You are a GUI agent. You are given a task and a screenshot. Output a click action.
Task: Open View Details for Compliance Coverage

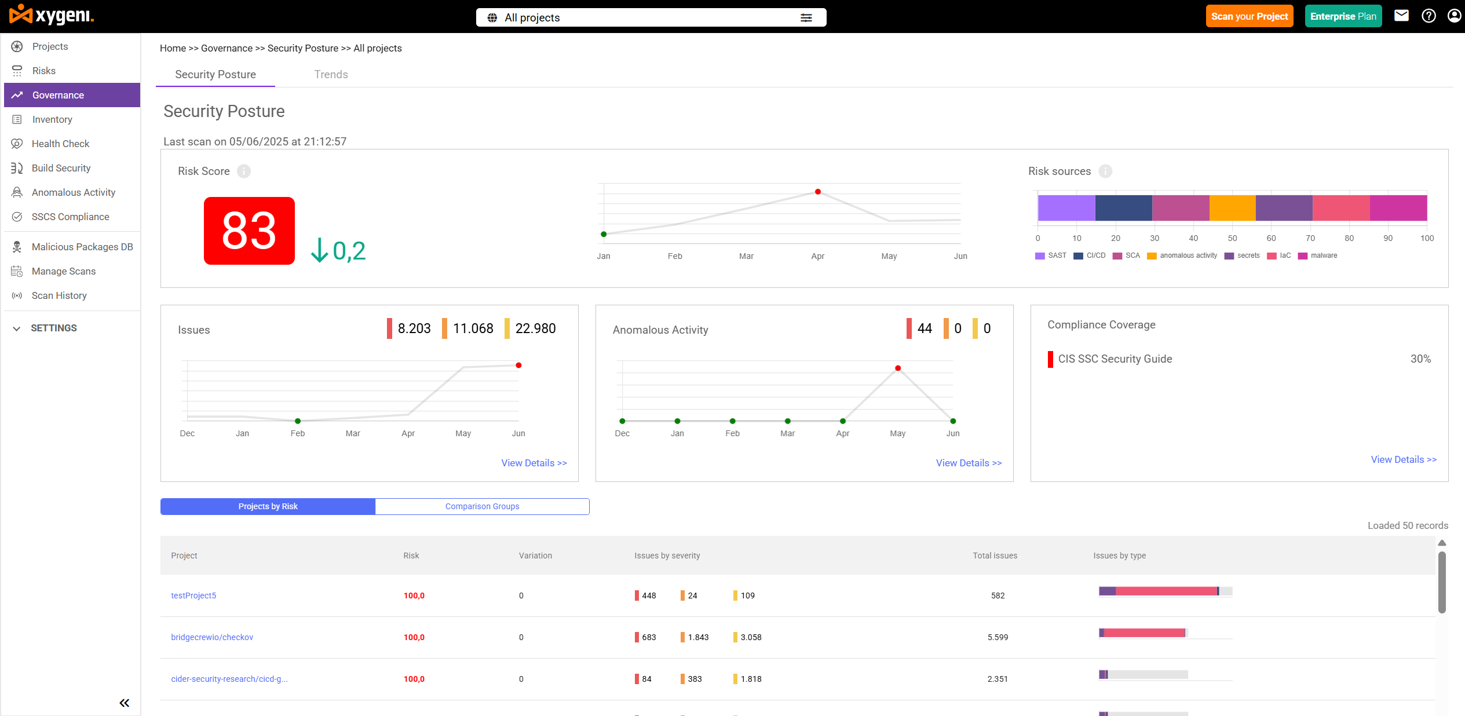(1404, 459)
